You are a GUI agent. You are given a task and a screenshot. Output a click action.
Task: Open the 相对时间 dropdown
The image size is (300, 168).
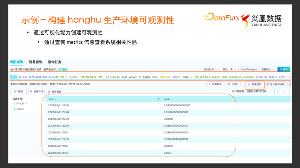point(210,69)
